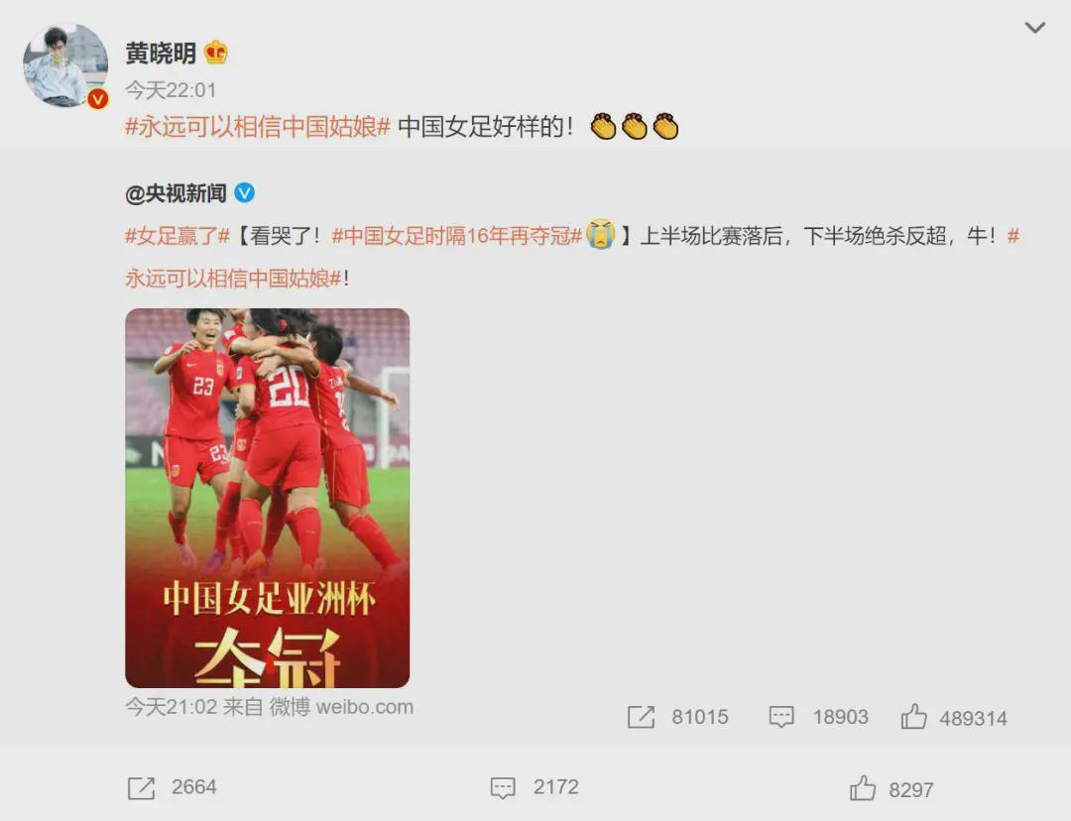Click the repost icon showing 81015

tap(641, 717)
